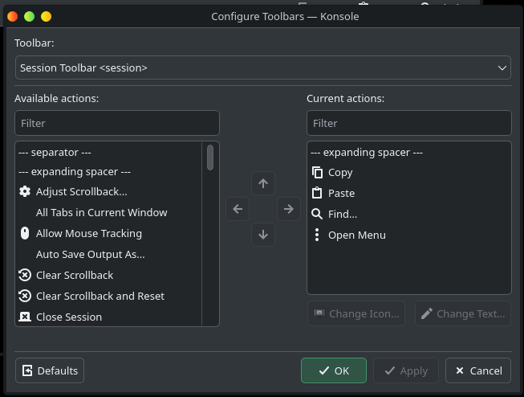Click the Copy icon in Current actions
The image size is (524, 397).
(x=317, y=172)
